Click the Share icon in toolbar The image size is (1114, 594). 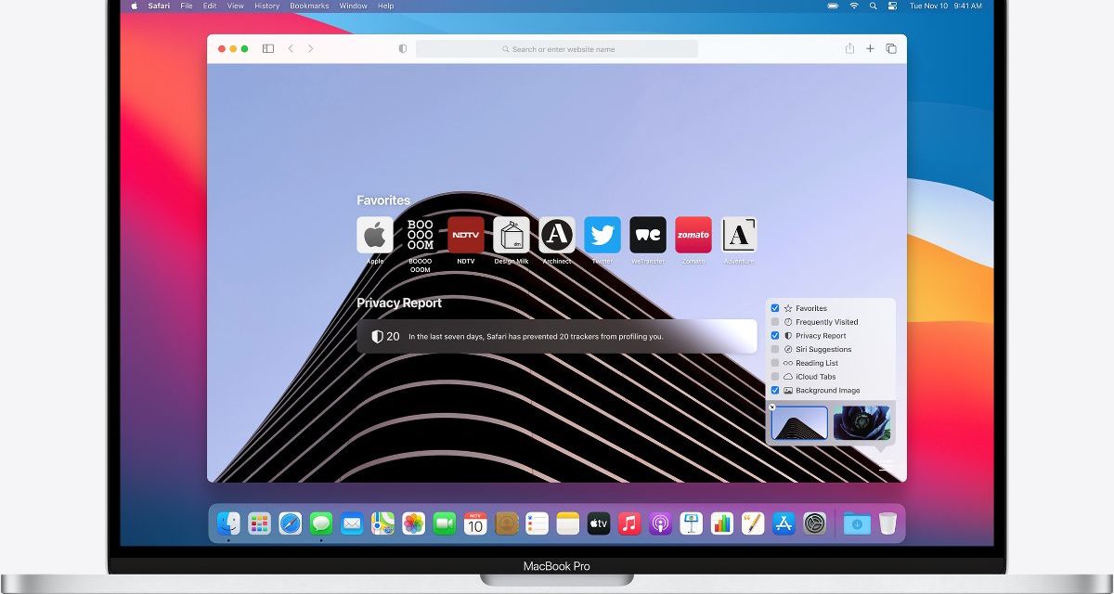point(849,49)
